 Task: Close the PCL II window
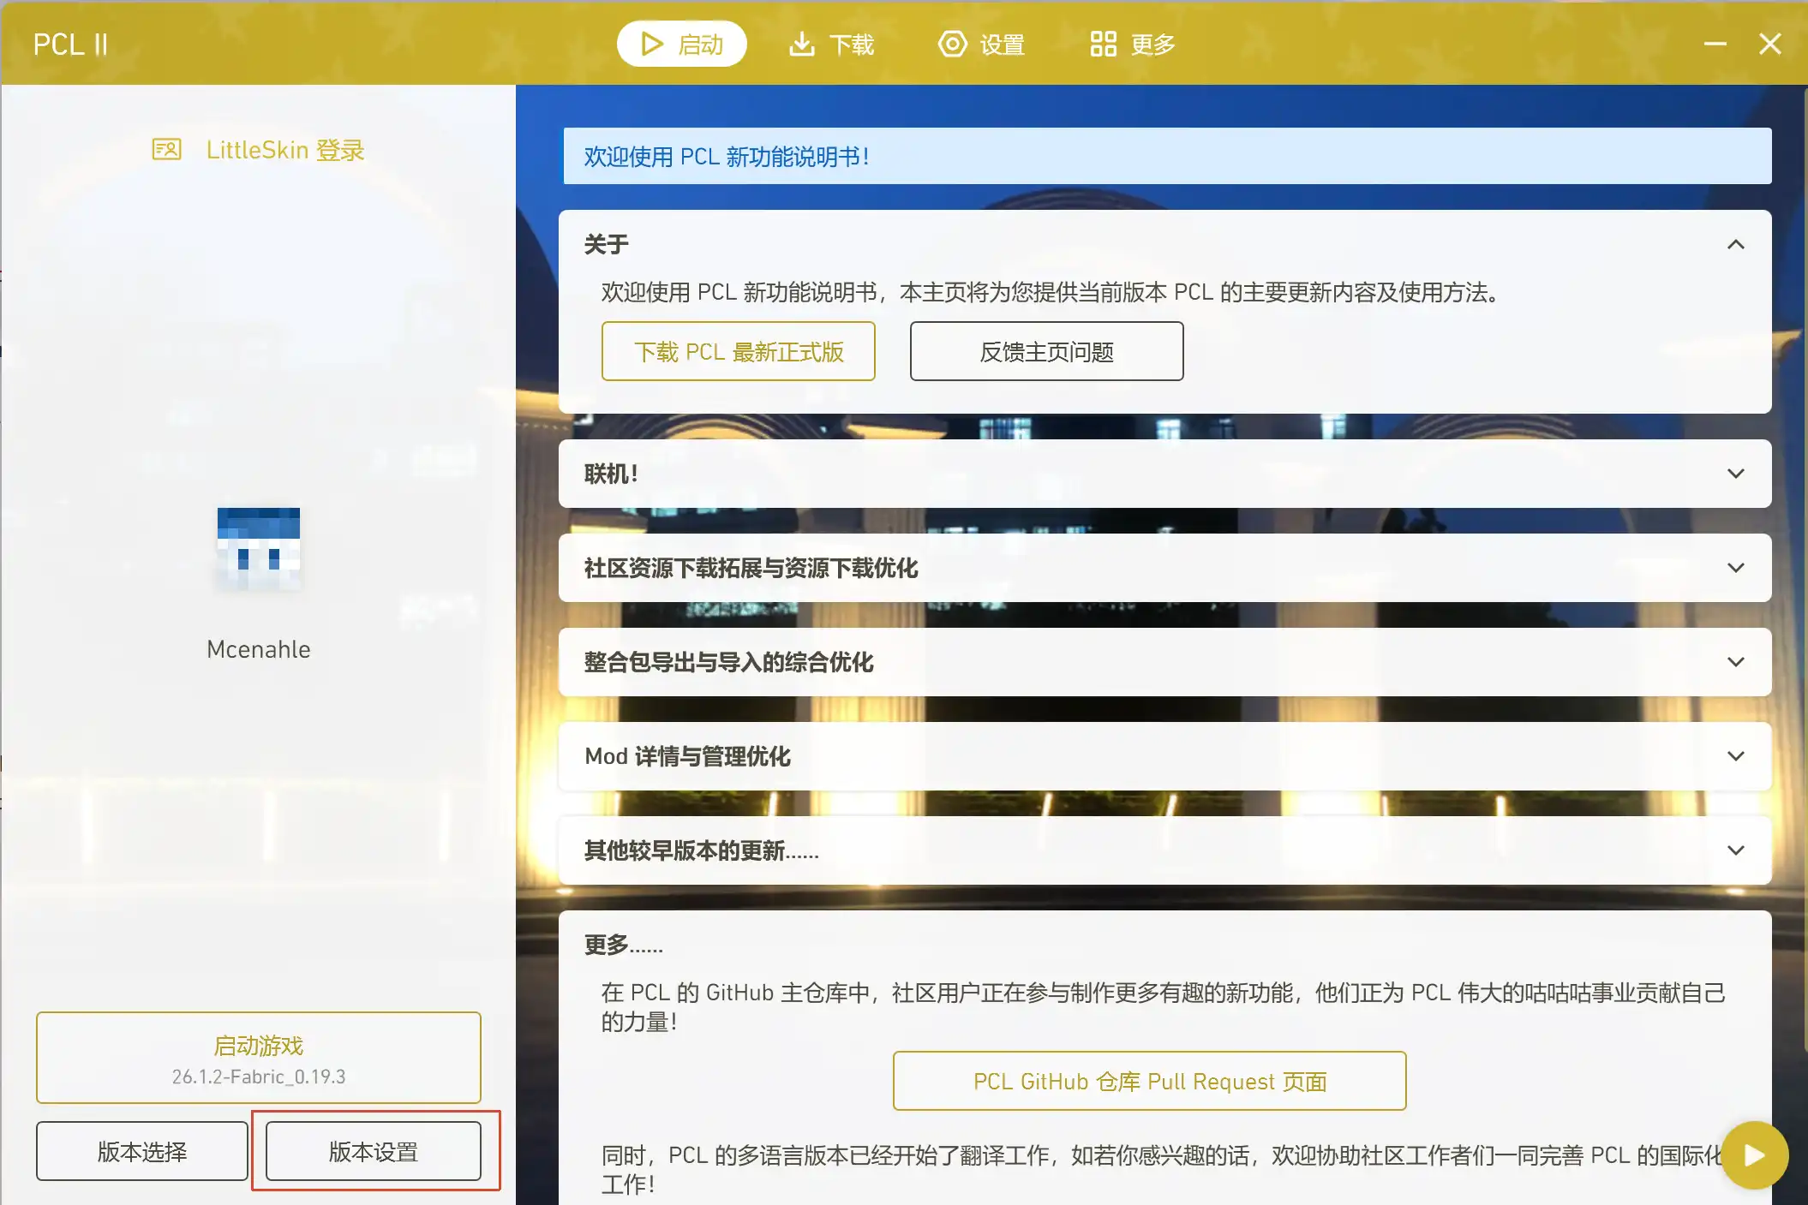(x=1770, y=44)
